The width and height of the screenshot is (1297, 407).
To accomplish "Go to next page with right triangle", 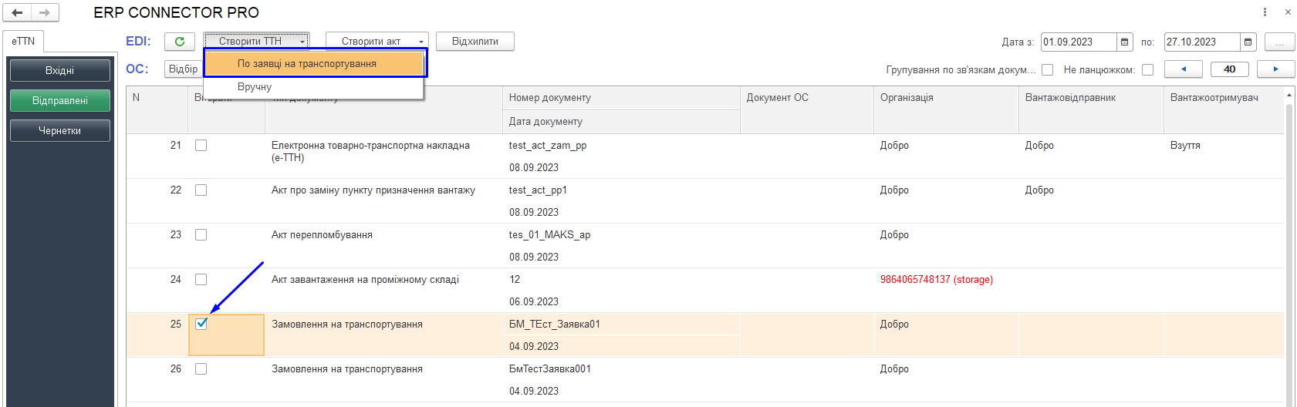I will click(1276, 69).
